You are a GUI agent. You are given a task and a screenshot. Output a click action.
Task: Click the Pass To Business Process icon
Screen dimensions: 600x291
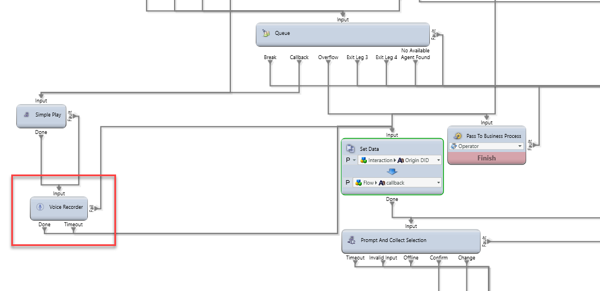point(457,136)
